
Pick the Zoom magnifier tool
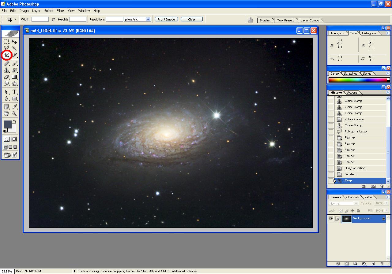click(x=14, y=114)
